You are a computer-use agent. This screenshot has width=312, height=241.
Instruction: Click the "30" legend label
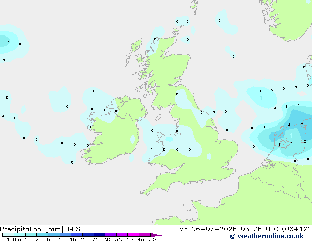107,239
